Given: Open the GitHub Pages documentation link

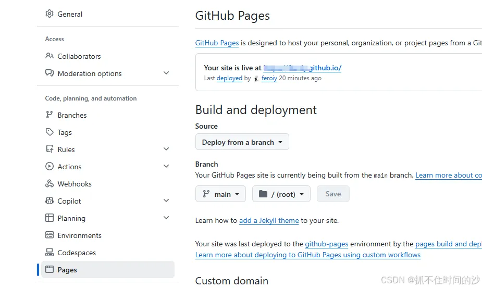Looking at the screenshot, I should [217, 43].
